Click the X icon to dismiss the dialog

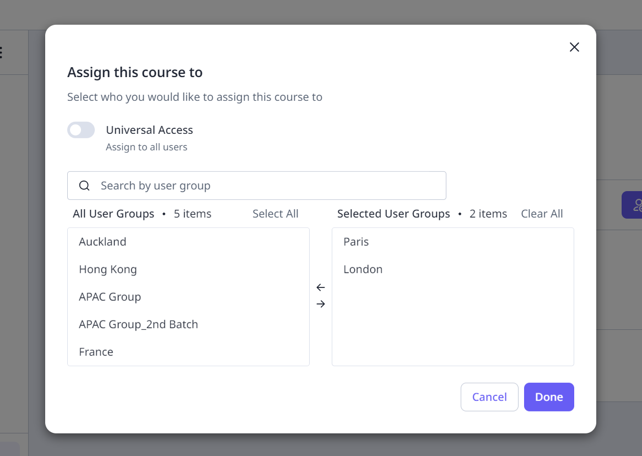[574, 47]
